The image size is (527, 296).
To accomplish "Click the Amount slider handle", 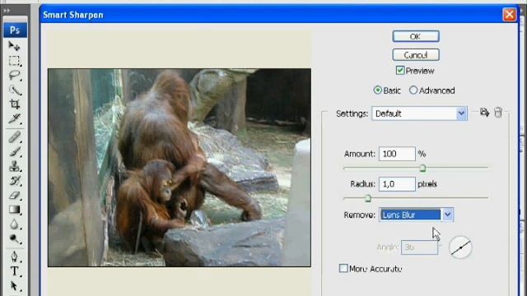I will (x=422, y=168).
